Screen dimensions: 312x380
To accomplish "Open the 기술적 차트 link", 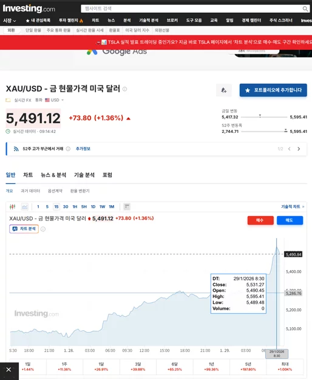I will tap(293, 207).
